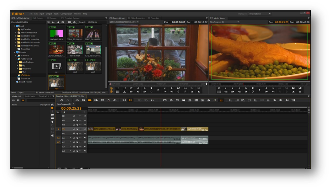Image resolution: width=331 pixels, height=189 pixels.
Task: Click the snapshot camera icon in the Master Viewer
Action: [219, 89]
